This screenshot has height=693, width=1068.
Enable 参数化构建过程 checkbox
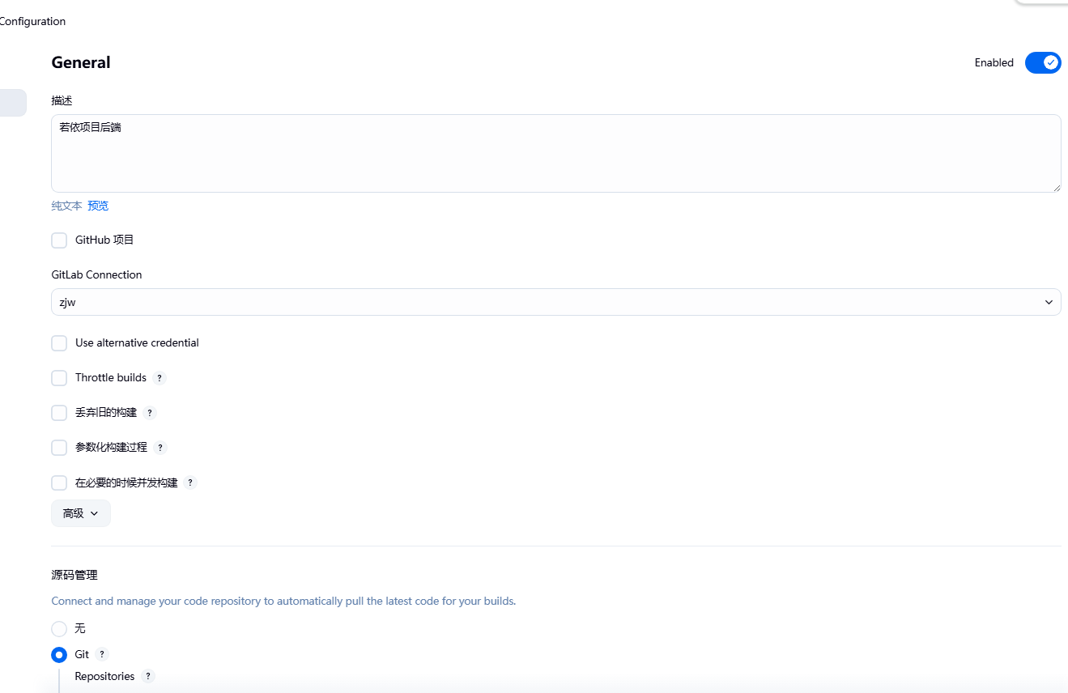tap(59, 448)
